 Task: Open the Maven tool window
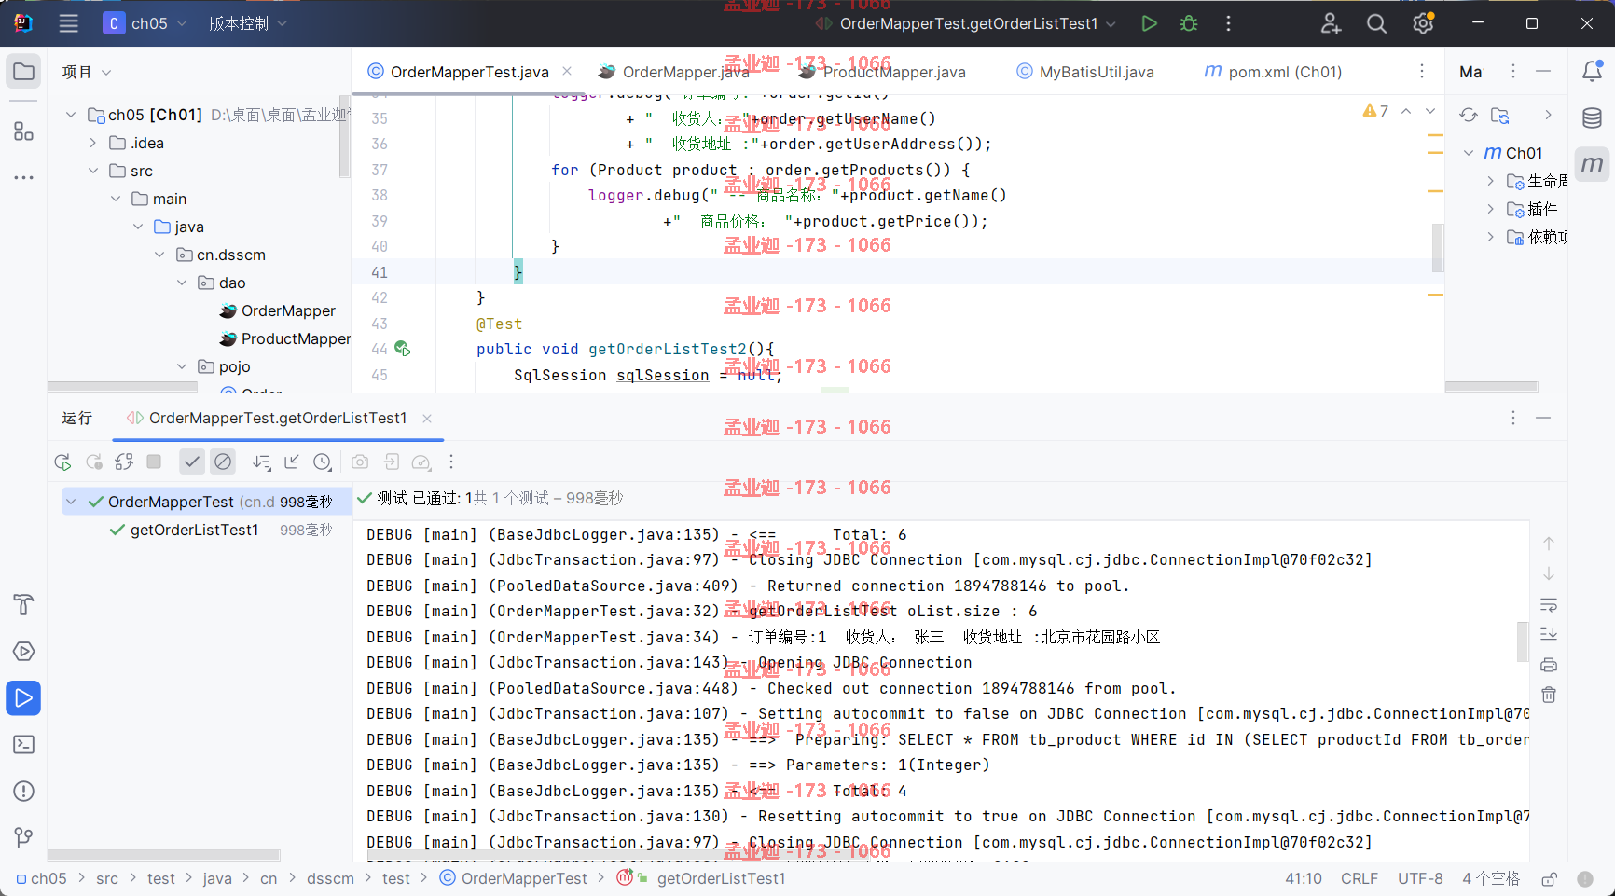(x=1593, y=164)
